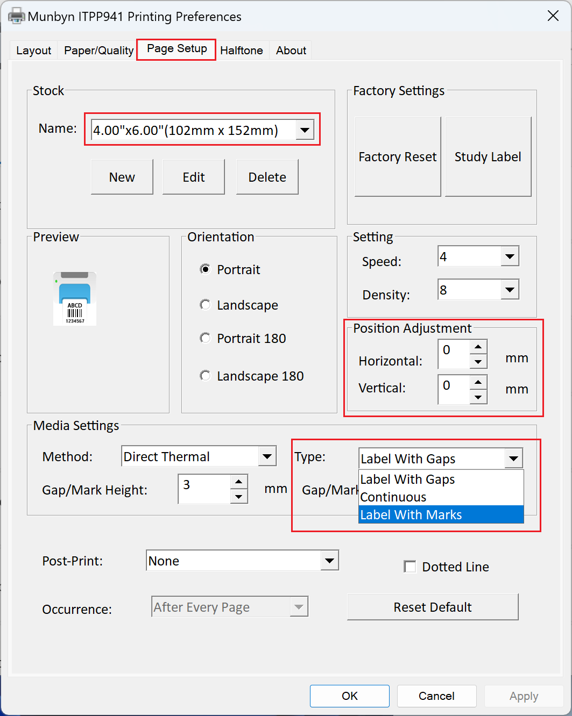Open the About tab
The height and width of the screenshot is (716, 572).
click(x=291, y=51)
